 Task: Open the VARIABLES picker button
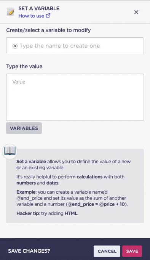(x=24, y=128)
